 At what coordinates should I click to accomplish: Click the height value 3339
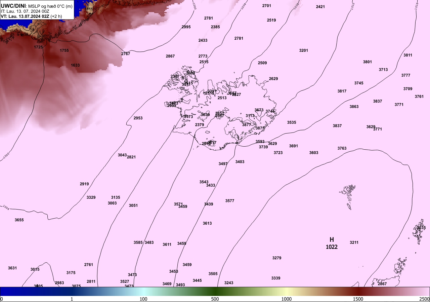click(x=276, y=278)
